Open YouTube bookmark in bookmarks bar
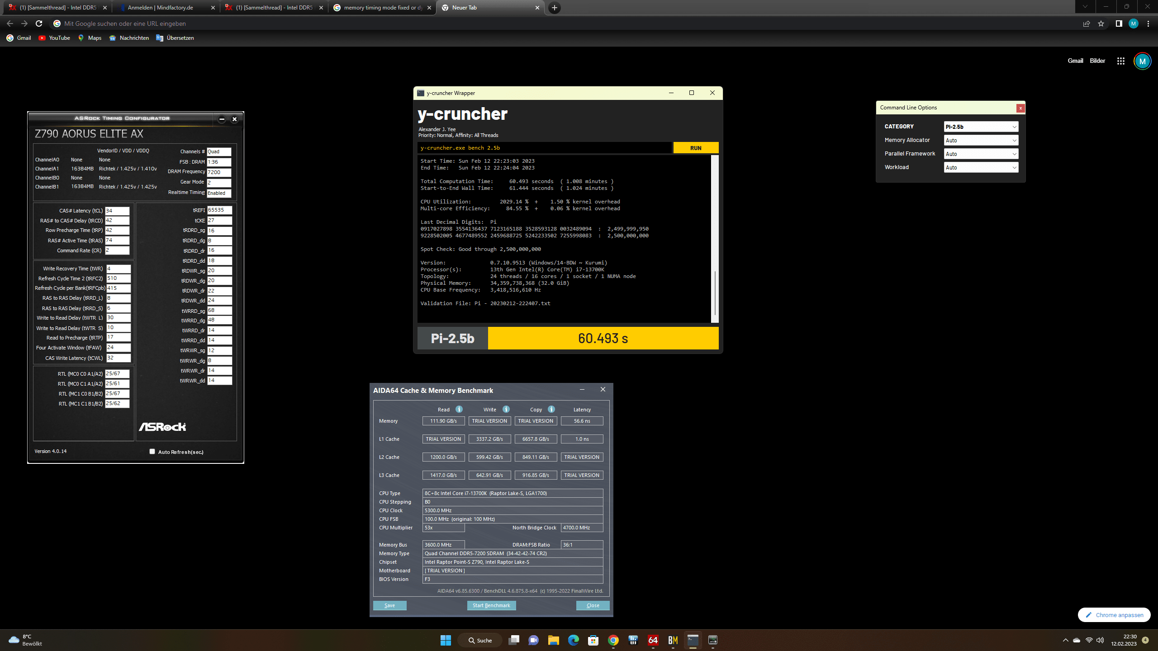This screenshot has width=1158, height=651. tap(54, 38)
